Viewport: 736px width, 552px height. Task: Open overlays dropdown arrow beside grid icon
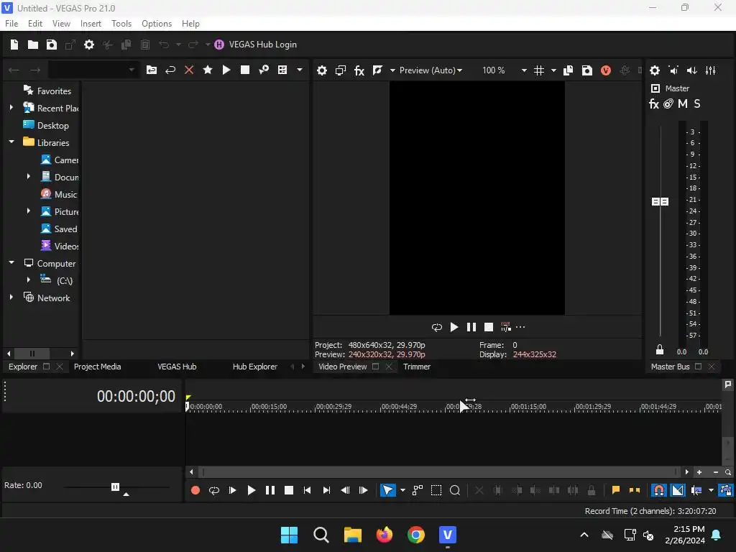click(x=554, y=70)
